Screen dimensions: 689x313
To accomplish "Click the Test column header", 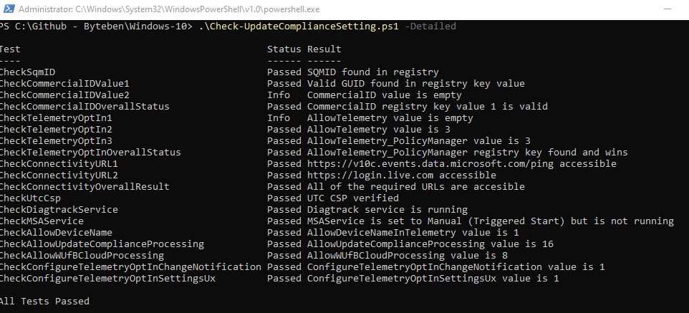I will point(10,49).
